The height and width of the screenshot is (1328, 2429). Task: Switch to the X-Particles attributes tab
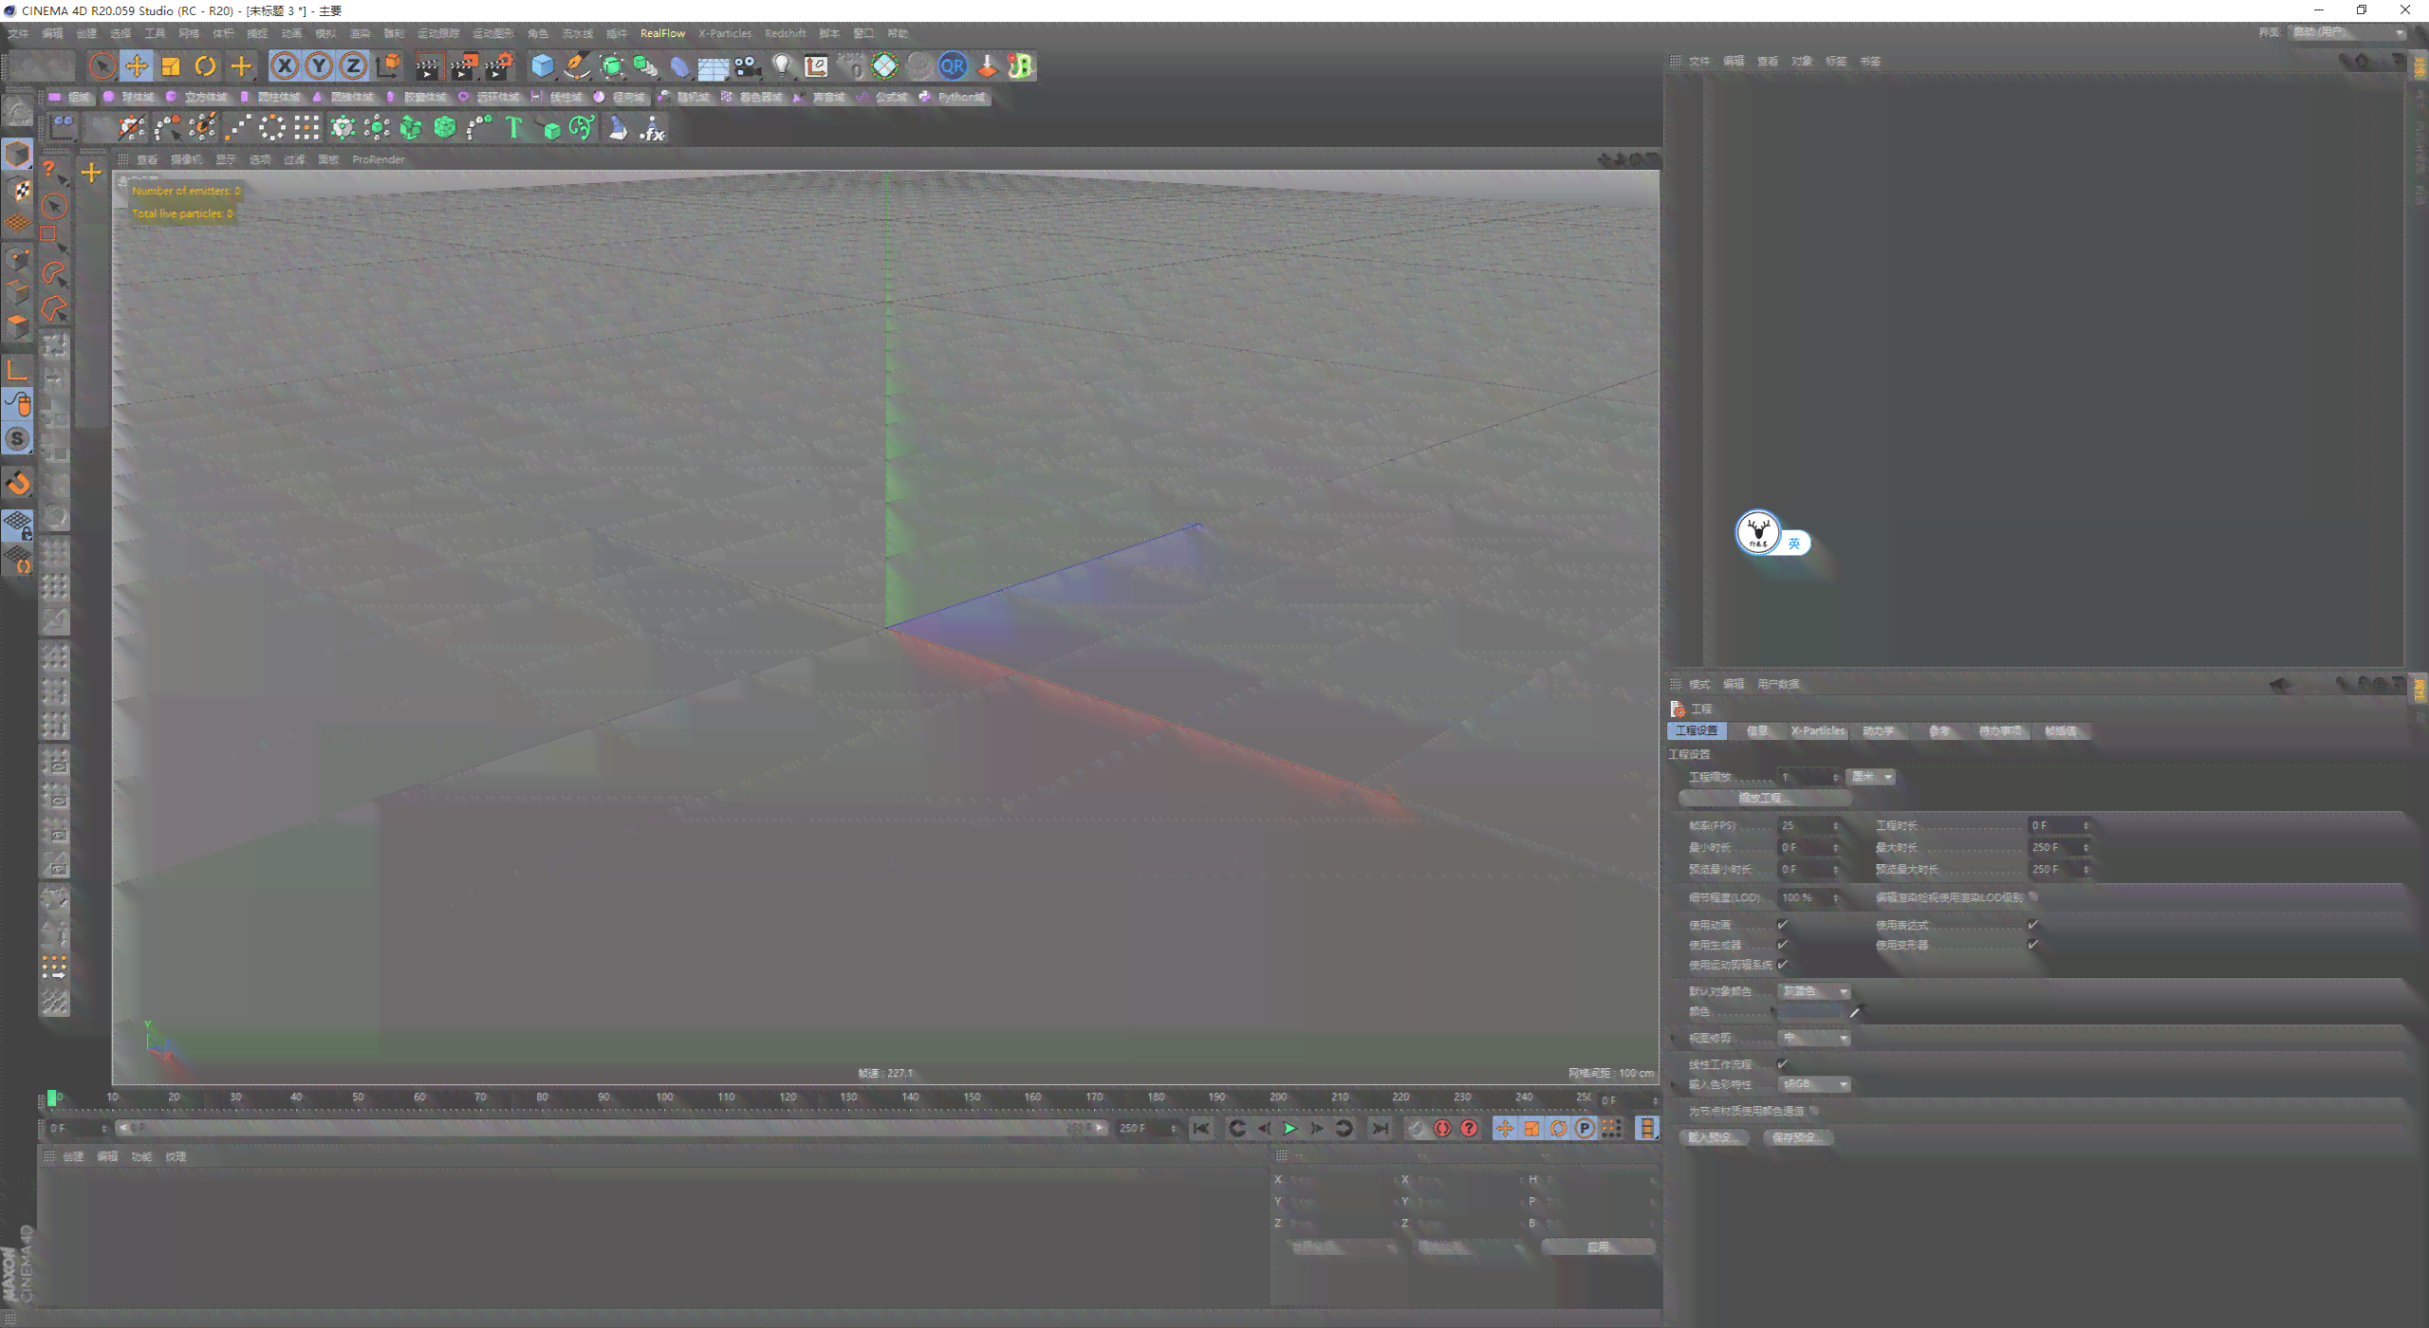point(1818,731)
